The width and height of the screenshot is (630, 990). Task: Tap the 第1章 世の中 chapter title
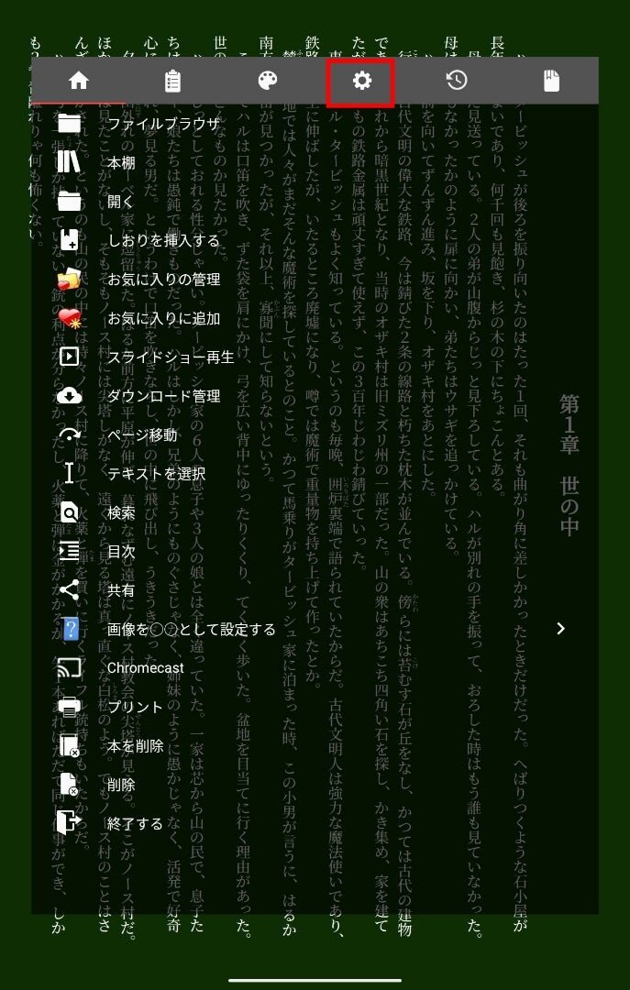[569, 466]
